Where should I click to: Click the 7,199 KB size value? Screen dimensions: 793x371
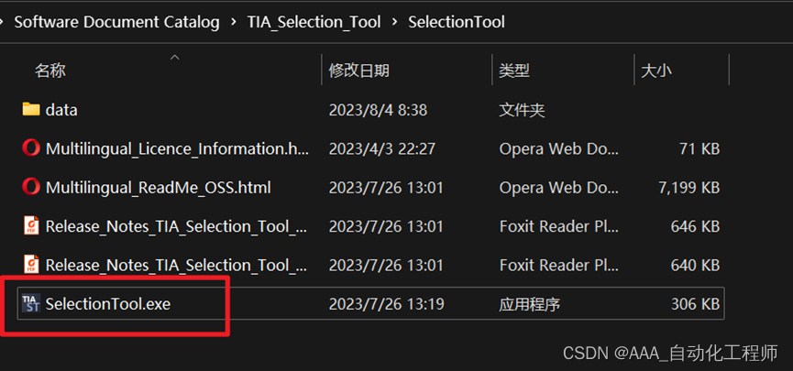689,188
